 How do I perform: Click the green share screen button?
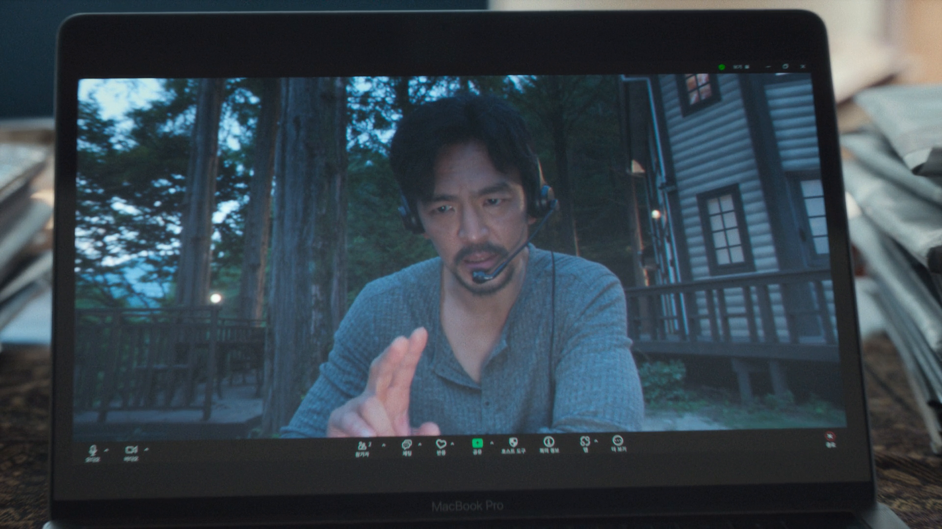tap(477, 443)
